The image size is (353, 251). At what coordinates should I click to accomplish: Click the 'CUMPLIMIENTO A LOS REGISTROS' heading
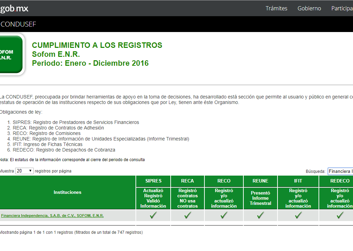[x=97, y=45]
